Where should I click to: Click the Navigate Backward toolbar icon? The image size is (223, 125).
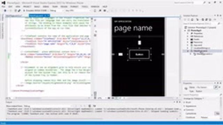tap(5, 11)
